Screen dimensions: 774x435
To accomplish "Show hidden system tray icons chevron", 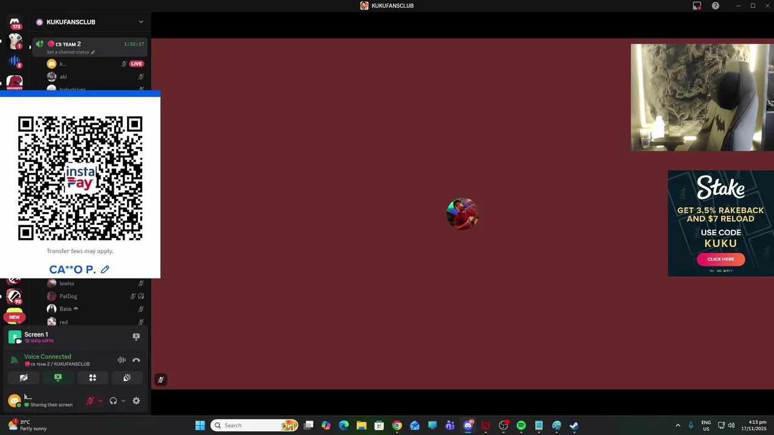I will click(678, 425).
